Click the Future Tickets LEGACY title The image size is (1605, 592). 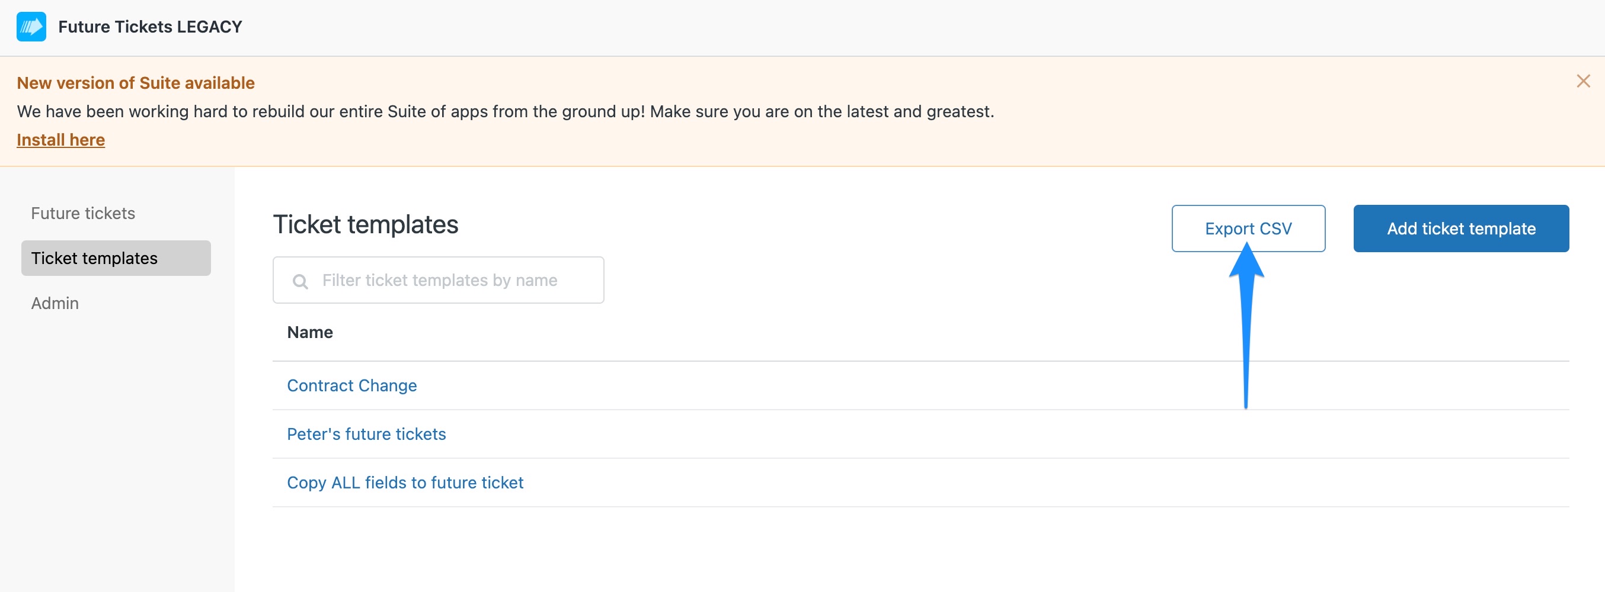pos(150,27)
